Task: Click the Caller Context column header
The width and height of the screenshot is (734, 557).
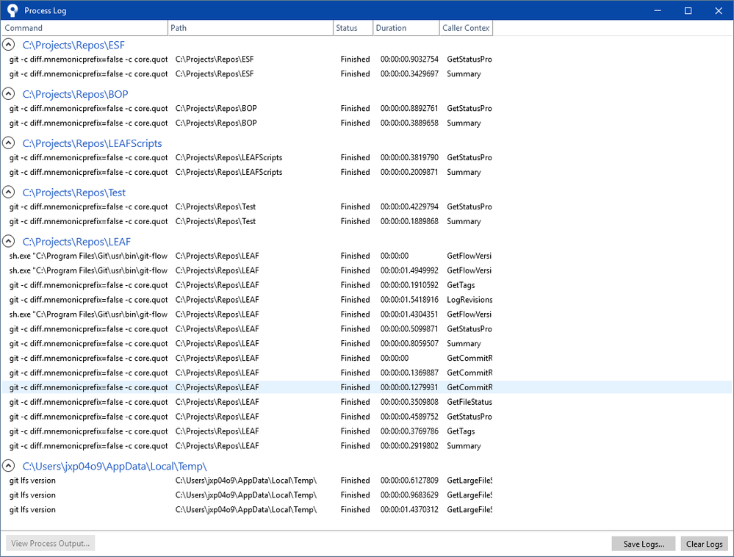Action: pos(465,27)
